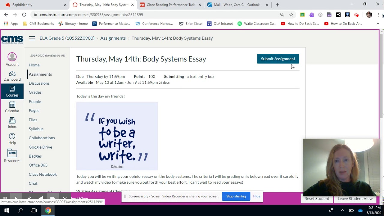Click the writer quote image
The width and height of the screenshot is (384, 216).
coord(117,136)
